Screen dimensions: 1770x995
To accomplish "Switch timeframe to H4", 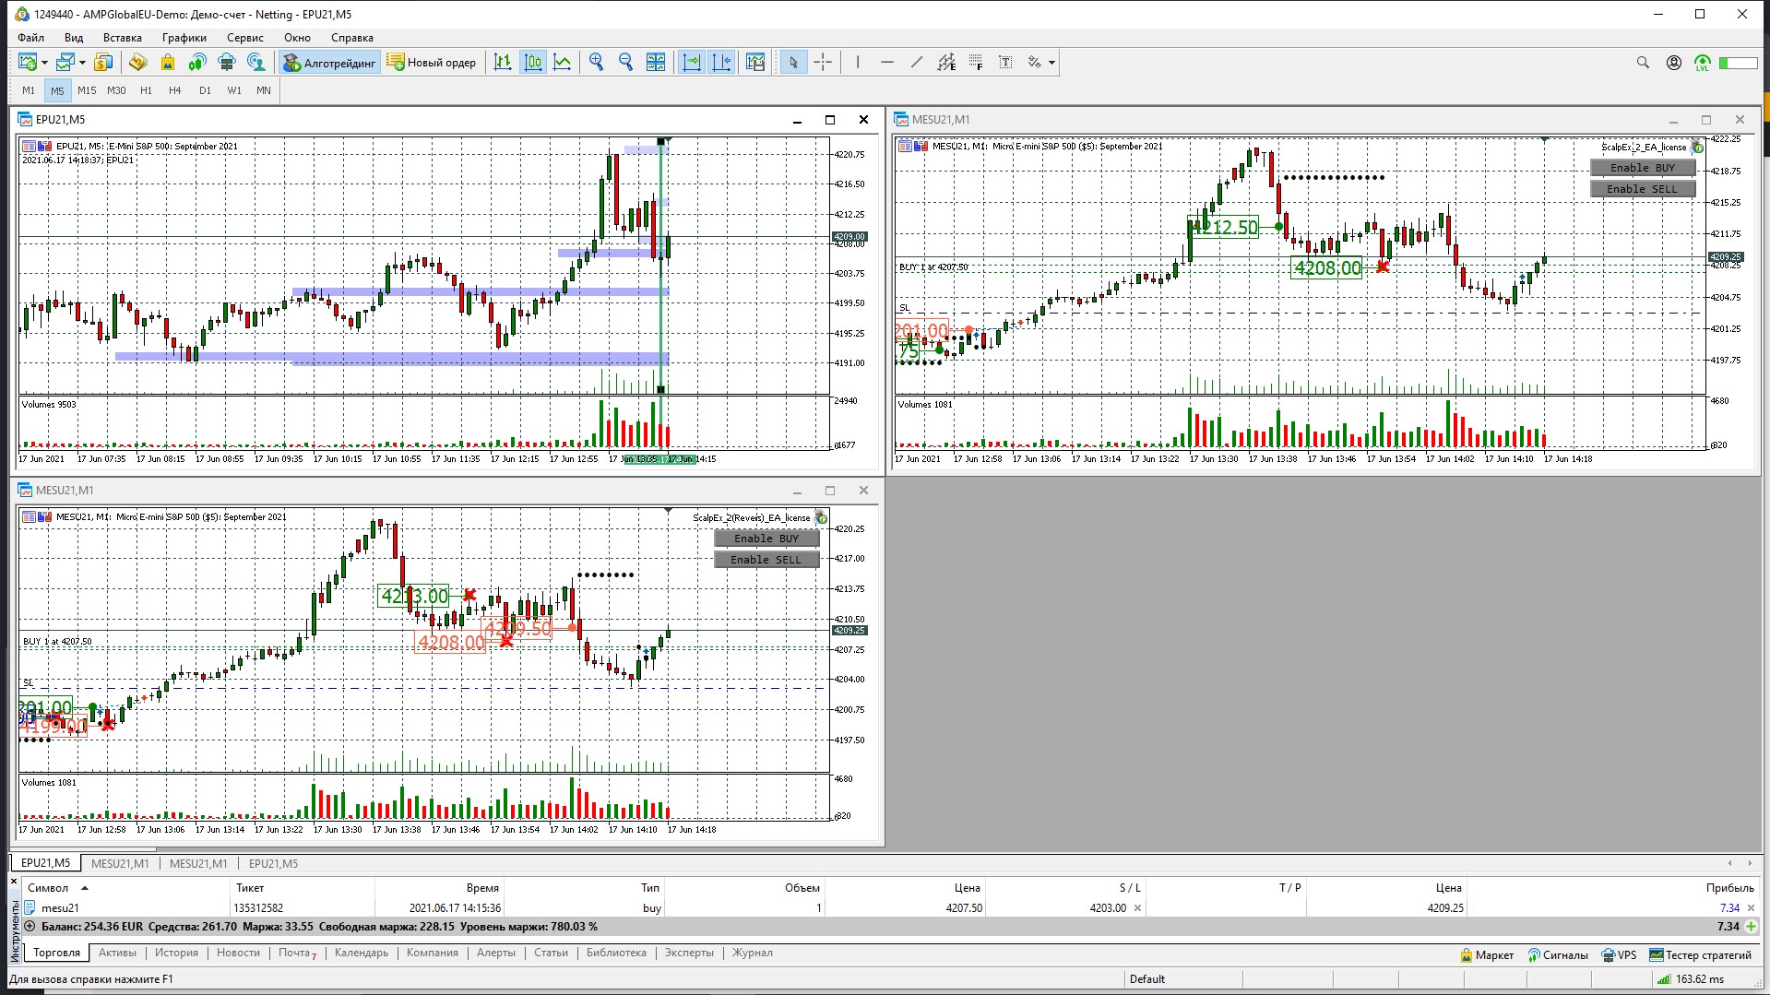I will pos(175,90).
